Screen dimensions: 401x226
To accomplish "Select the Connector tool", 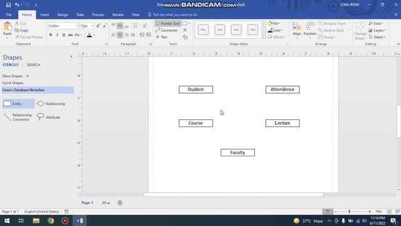I will pyautogui.click(x=167, y=30).
